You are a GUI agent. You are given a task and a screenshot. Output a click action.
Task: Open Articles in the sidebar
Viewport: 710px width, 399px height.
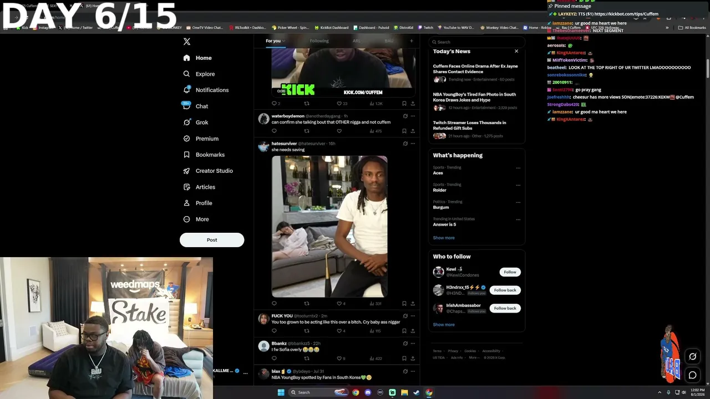199,187
